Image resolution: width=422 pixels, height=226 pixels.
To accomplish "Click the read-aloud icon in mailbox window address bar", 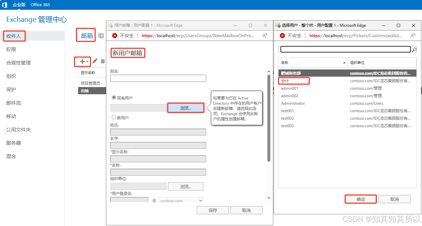I will tap(265, 36).
